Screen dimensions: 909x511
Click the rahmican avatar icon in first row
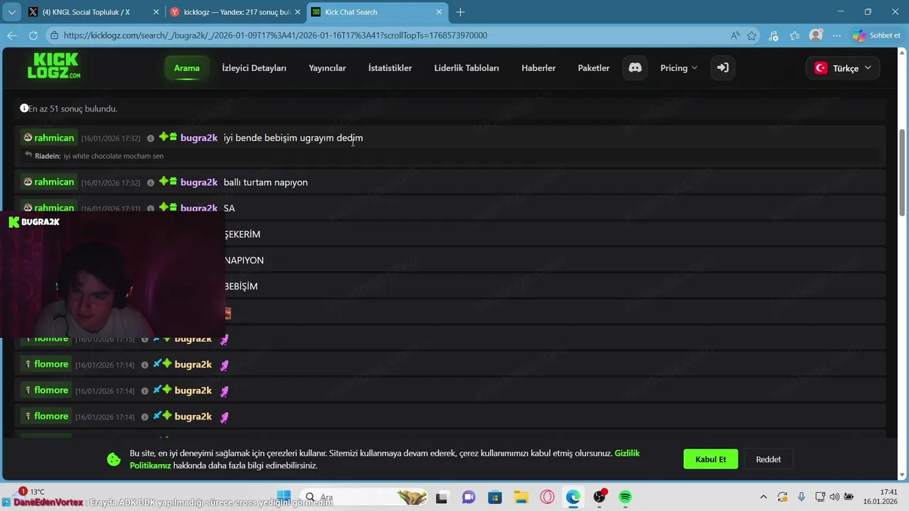28,138
